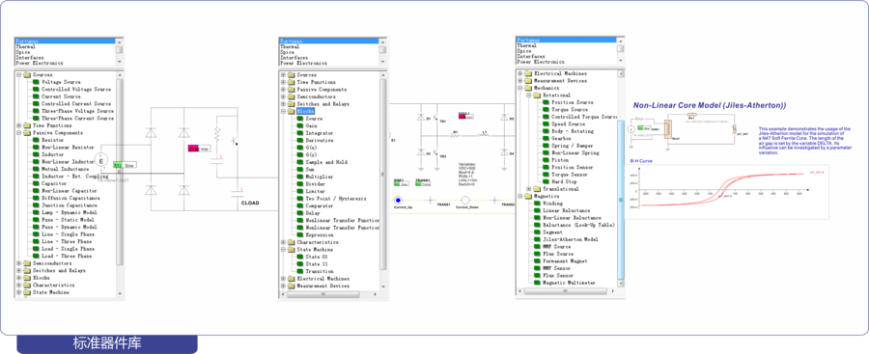The image size is (869, 354).
Task: Click the green icon beside Winding
Action: (x=537, y=204)
